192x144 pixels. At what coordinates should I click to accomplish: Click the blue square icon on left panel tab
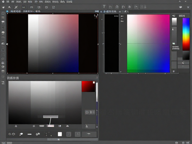[7, 11]
